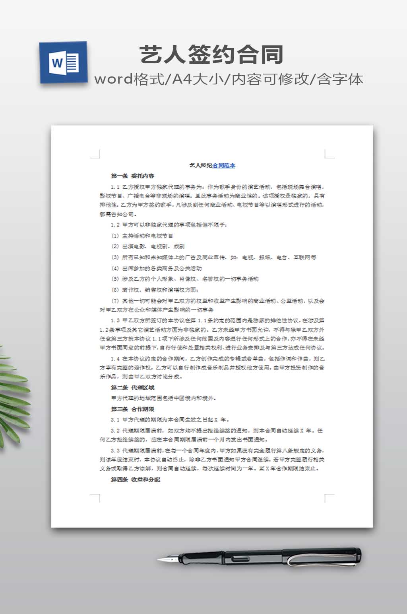Click the line "甲方代理的地域范围包括中国境内和境外。"
The width and height of the screenshot is (407, 614).
164,398
